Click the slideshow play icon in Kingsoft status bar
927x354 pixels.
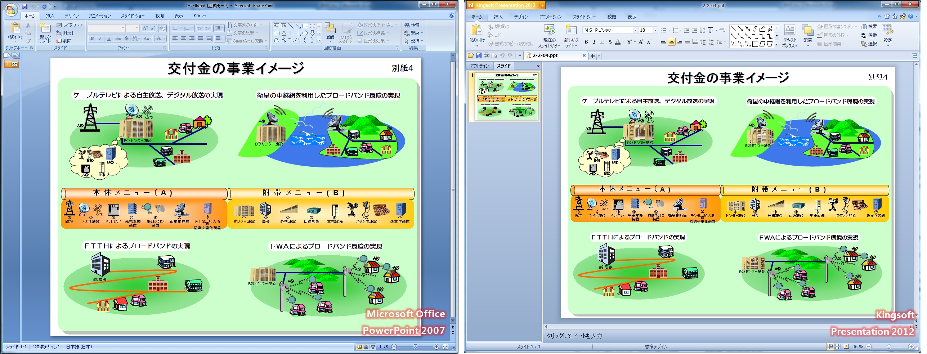[846, 346]
